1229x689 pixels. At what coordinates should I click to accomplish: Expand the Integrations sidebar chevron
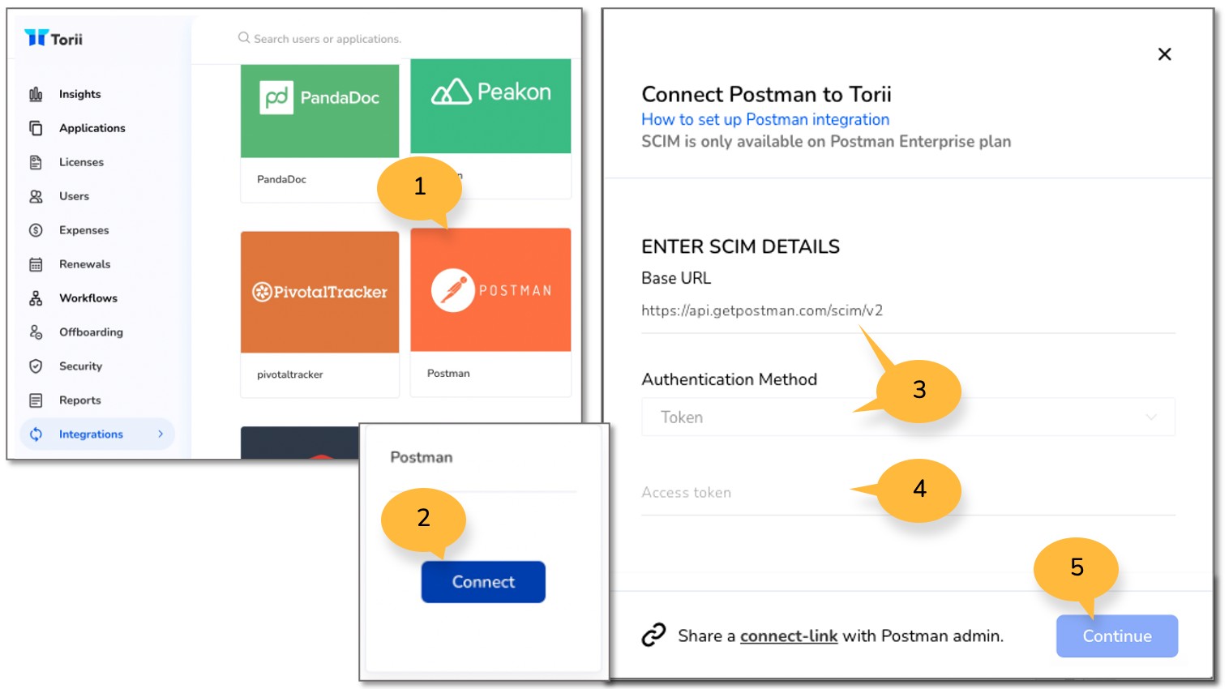(161, 434)
